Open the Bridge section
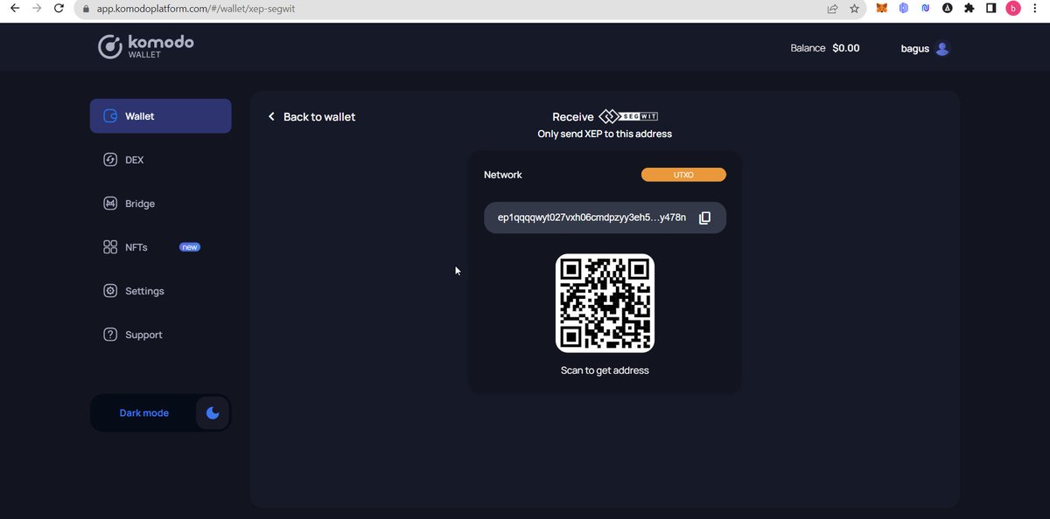 click(x=140, y=204)
